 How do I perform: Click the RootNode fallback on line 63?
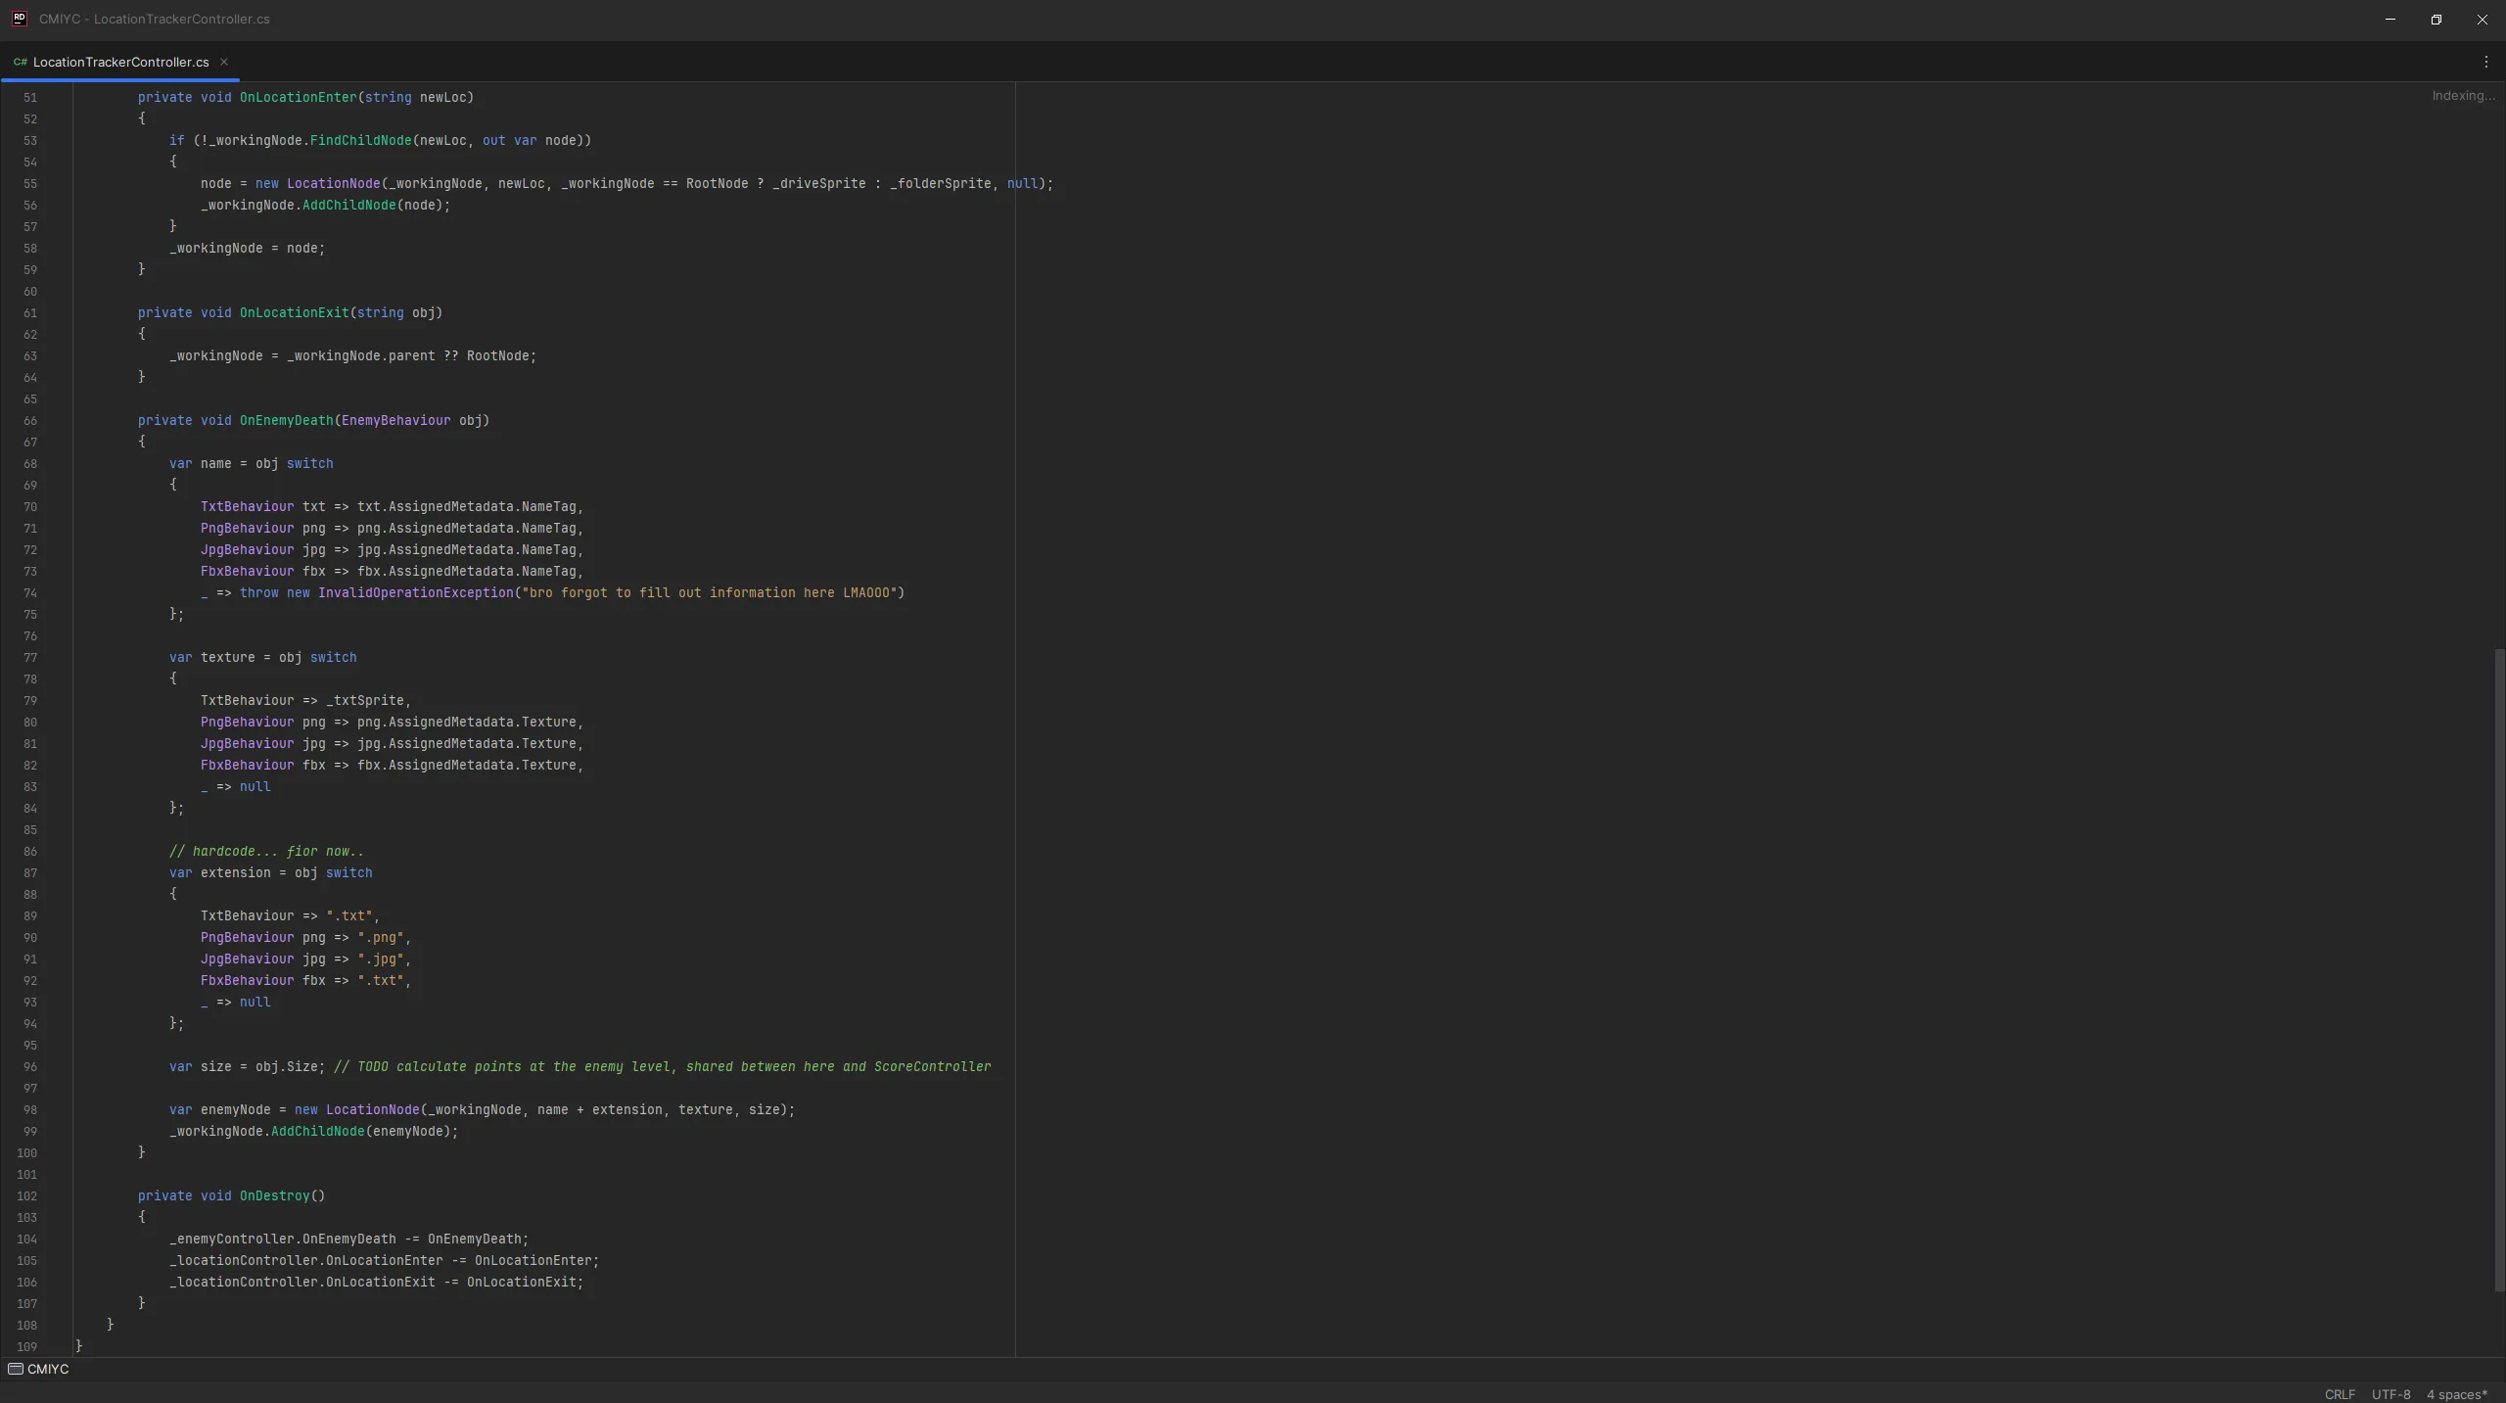[x=497, y=355]
